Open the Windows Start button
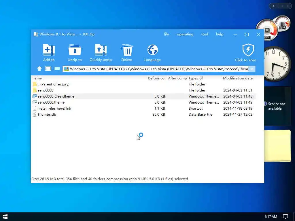 point(5,217)
